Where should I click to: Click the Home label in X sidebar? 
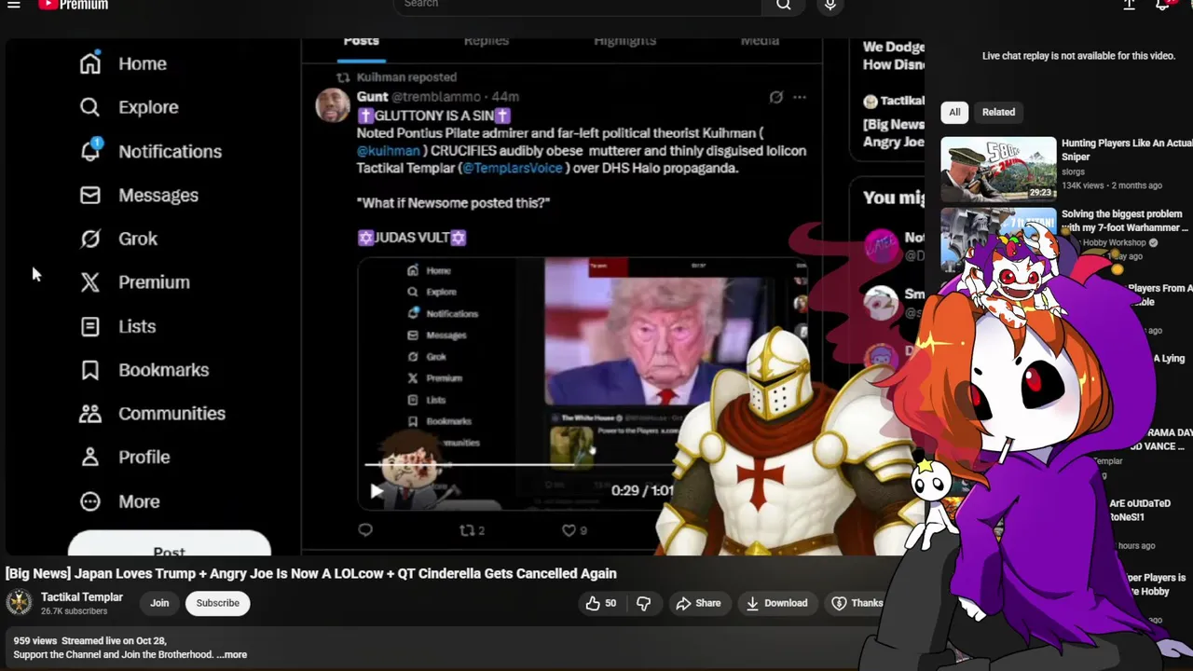pyautogui.click(x=143, y=63)
